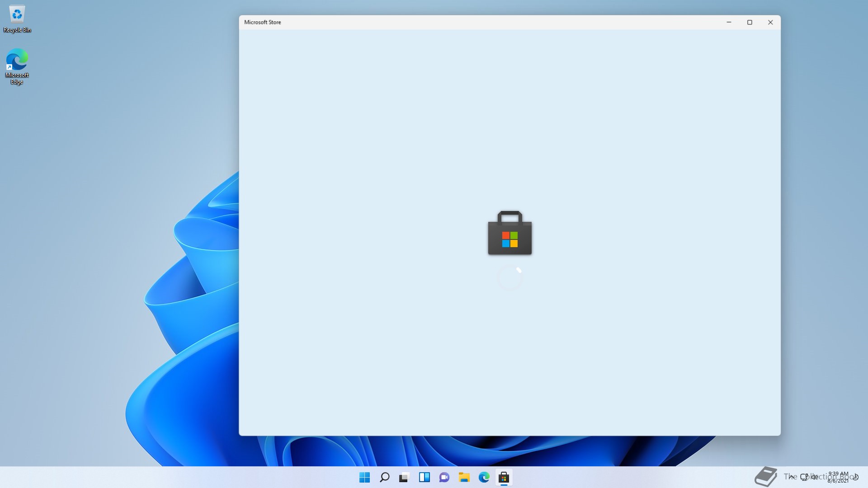Screen dimensions: 868x488
Task: Open network status tray icon
Action: point(804,477)
